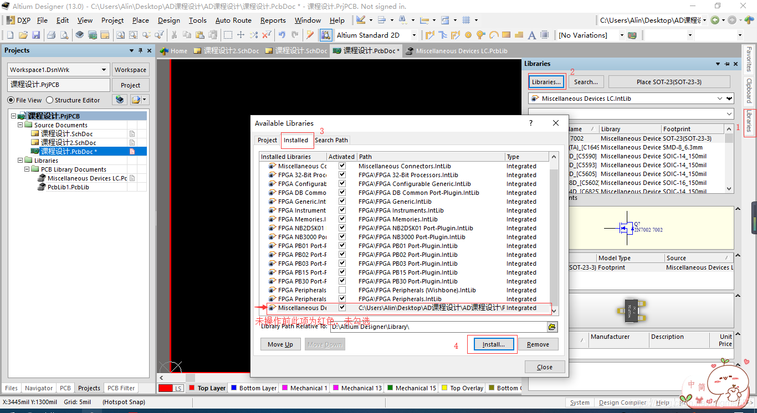Collapse the 课程设计.PrjPCB project node

[x=13, y=116]
